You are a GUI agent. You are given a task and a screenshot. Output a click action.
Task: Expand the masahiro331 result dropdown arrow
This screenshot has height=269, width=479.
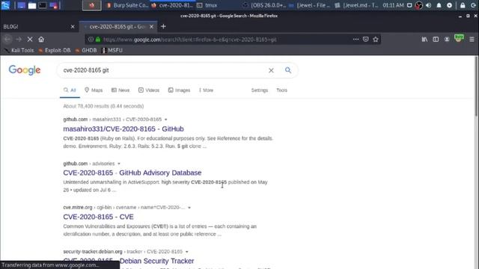pos(166,120)
